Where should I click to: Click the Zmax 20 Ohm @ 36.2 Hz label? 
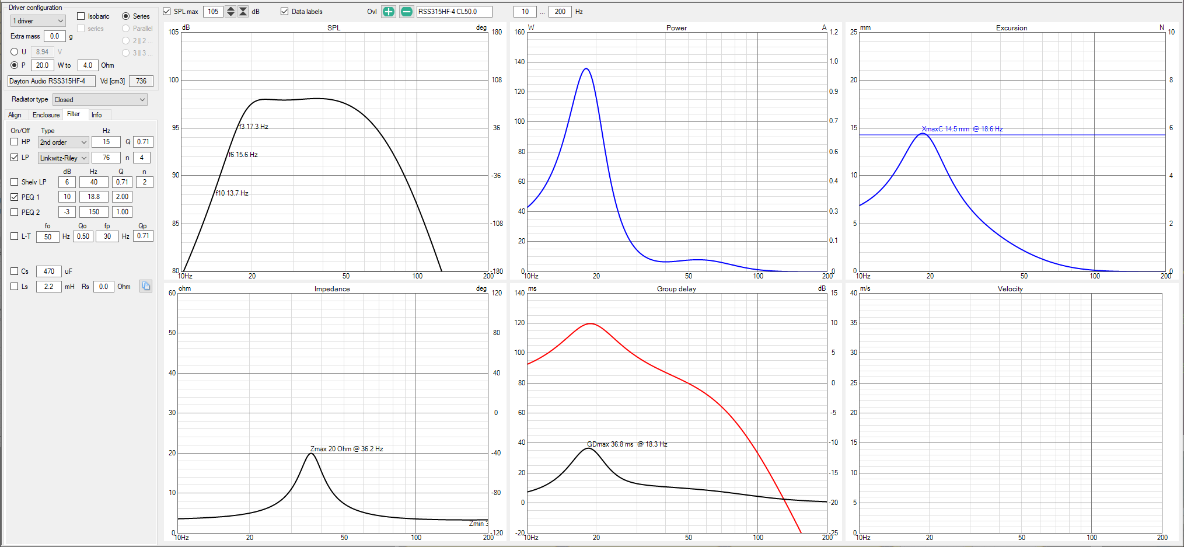tap(347, 449)
